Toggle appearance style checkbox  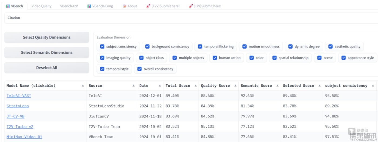coord(343,58)
